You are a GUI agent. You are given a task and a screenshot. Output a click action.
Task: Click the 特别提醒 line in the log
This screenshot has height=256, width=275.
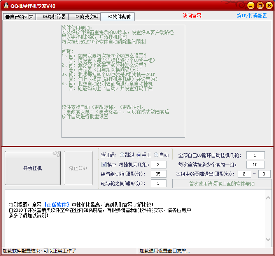point(81,205)
